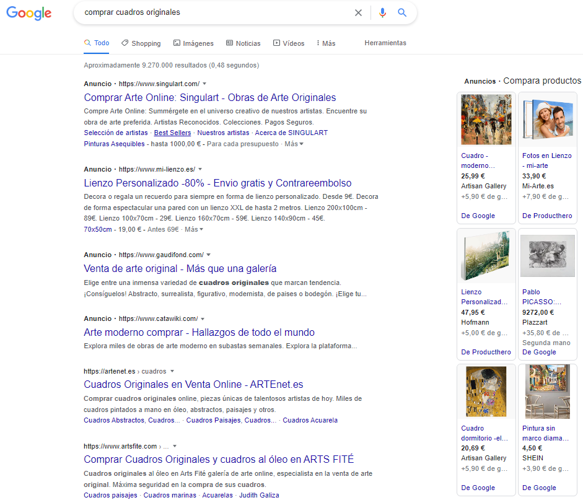Open the ARTS FITÉ Comprar Cuadros Originales result
583x500 pixels.
(219, 460)
